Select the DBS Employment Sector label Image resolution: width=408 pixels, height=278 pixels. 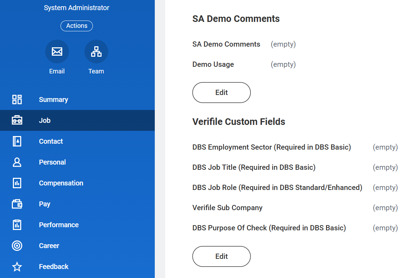pyautogui.click(x=272, y=147)
